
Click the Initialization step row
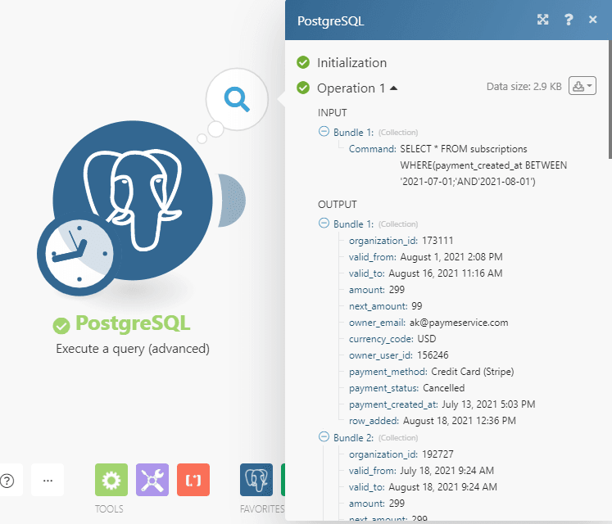351,62
